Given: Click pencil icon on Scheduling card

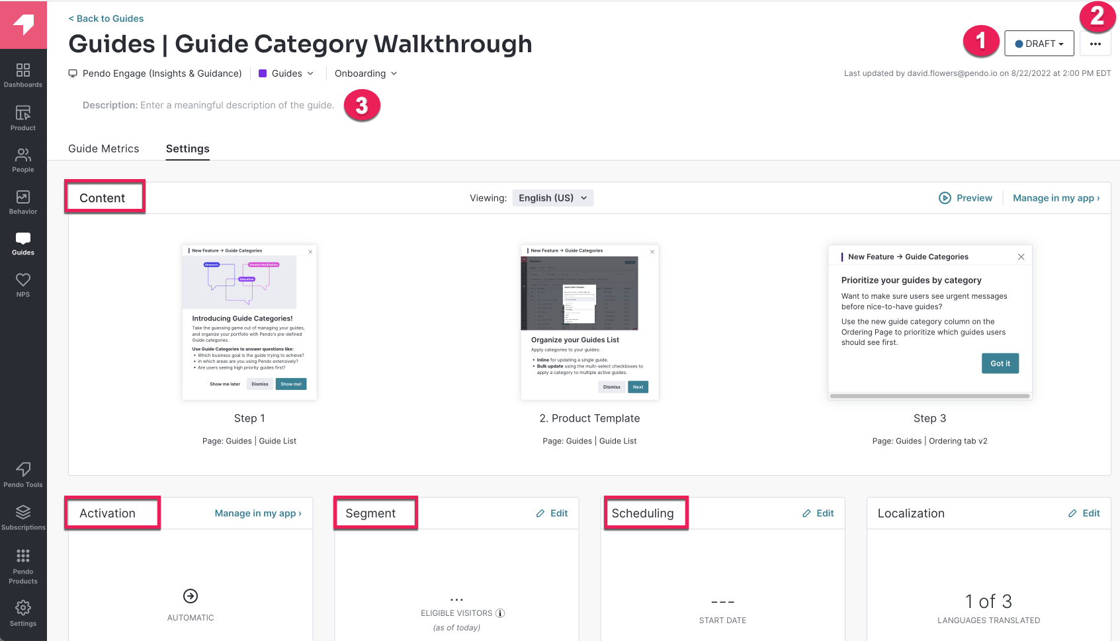Looking at the screenshot, I should click(806, 513).
